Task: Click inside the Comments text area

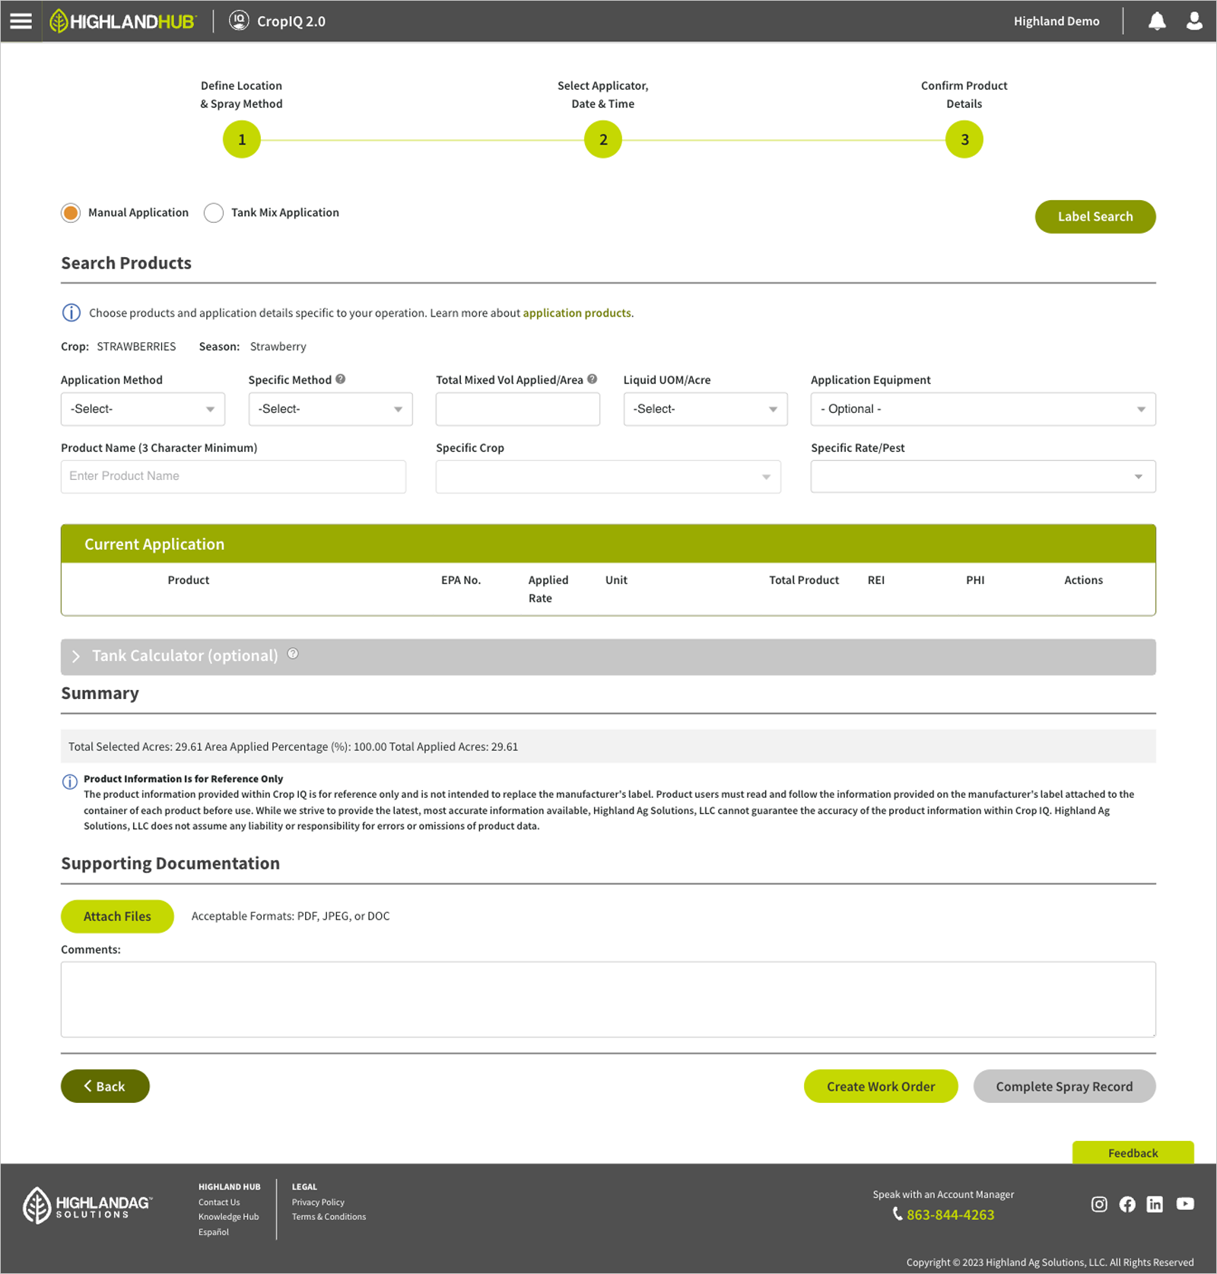Action: [x=608, y=999]
